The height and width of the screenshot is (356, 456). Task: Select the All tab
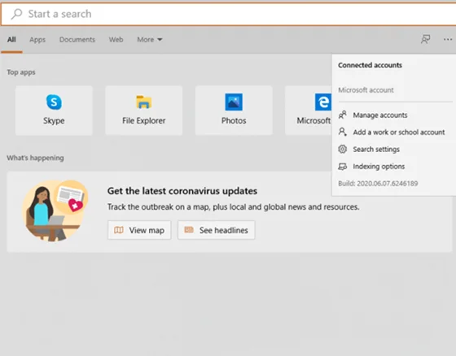coord(11,40)
